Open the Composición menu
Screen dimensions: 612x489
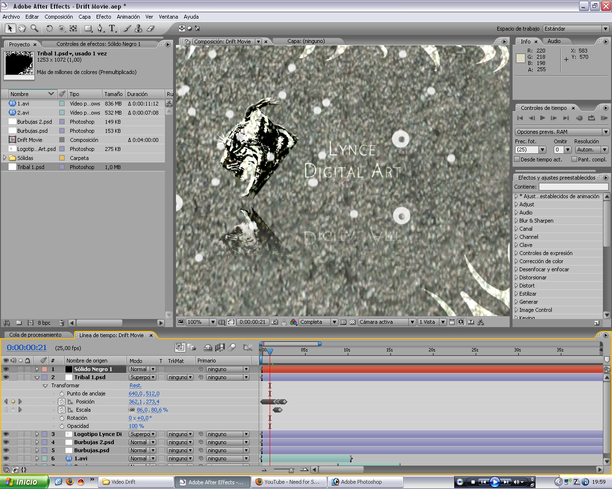(x=59, y=17)
